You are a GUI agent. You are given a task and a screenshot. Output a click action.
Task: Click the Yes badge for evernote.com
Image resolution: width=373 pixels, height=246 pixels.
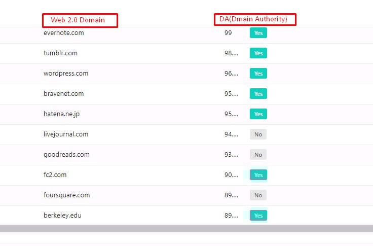point(258,33)
